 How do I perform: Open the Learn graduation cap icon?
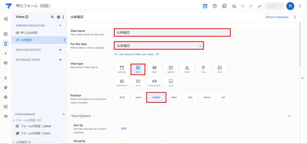pyautogui.click(x=6, y=116)
